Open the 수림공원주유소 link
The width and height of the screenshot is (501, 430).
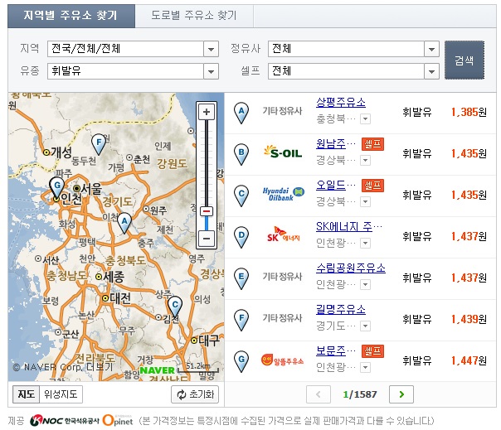click(x=351, y=268)
